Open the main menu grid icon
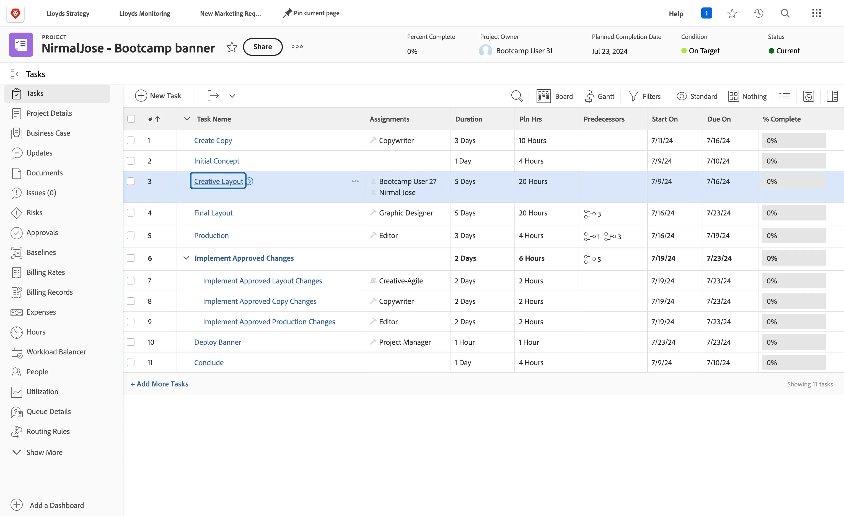Screen dimensions: 844x516 click(x=816, y=13)
